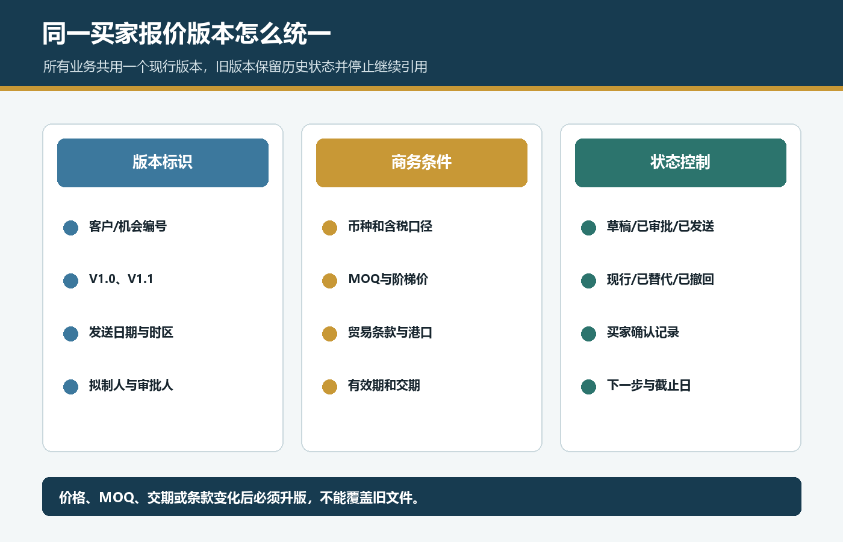Click the bullet dot beside V1.0、V1.1
The width and height of the screenshot is (843, 542).
(70, 281)
